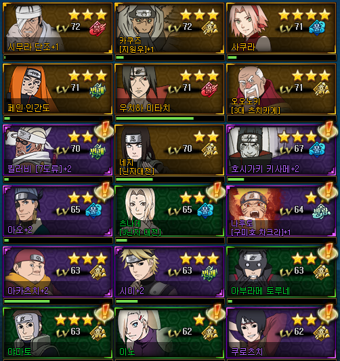340x361 pixels.
Task: Open the 아부라메 토루네 card
Action: point(281,272)
